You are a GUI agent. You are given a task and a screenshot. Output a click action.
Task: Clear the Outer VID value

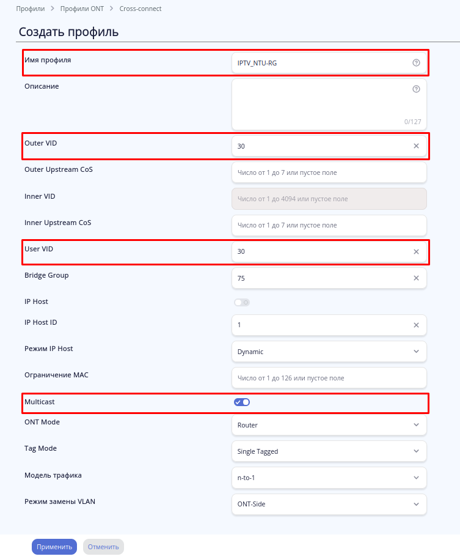point(416,146)
